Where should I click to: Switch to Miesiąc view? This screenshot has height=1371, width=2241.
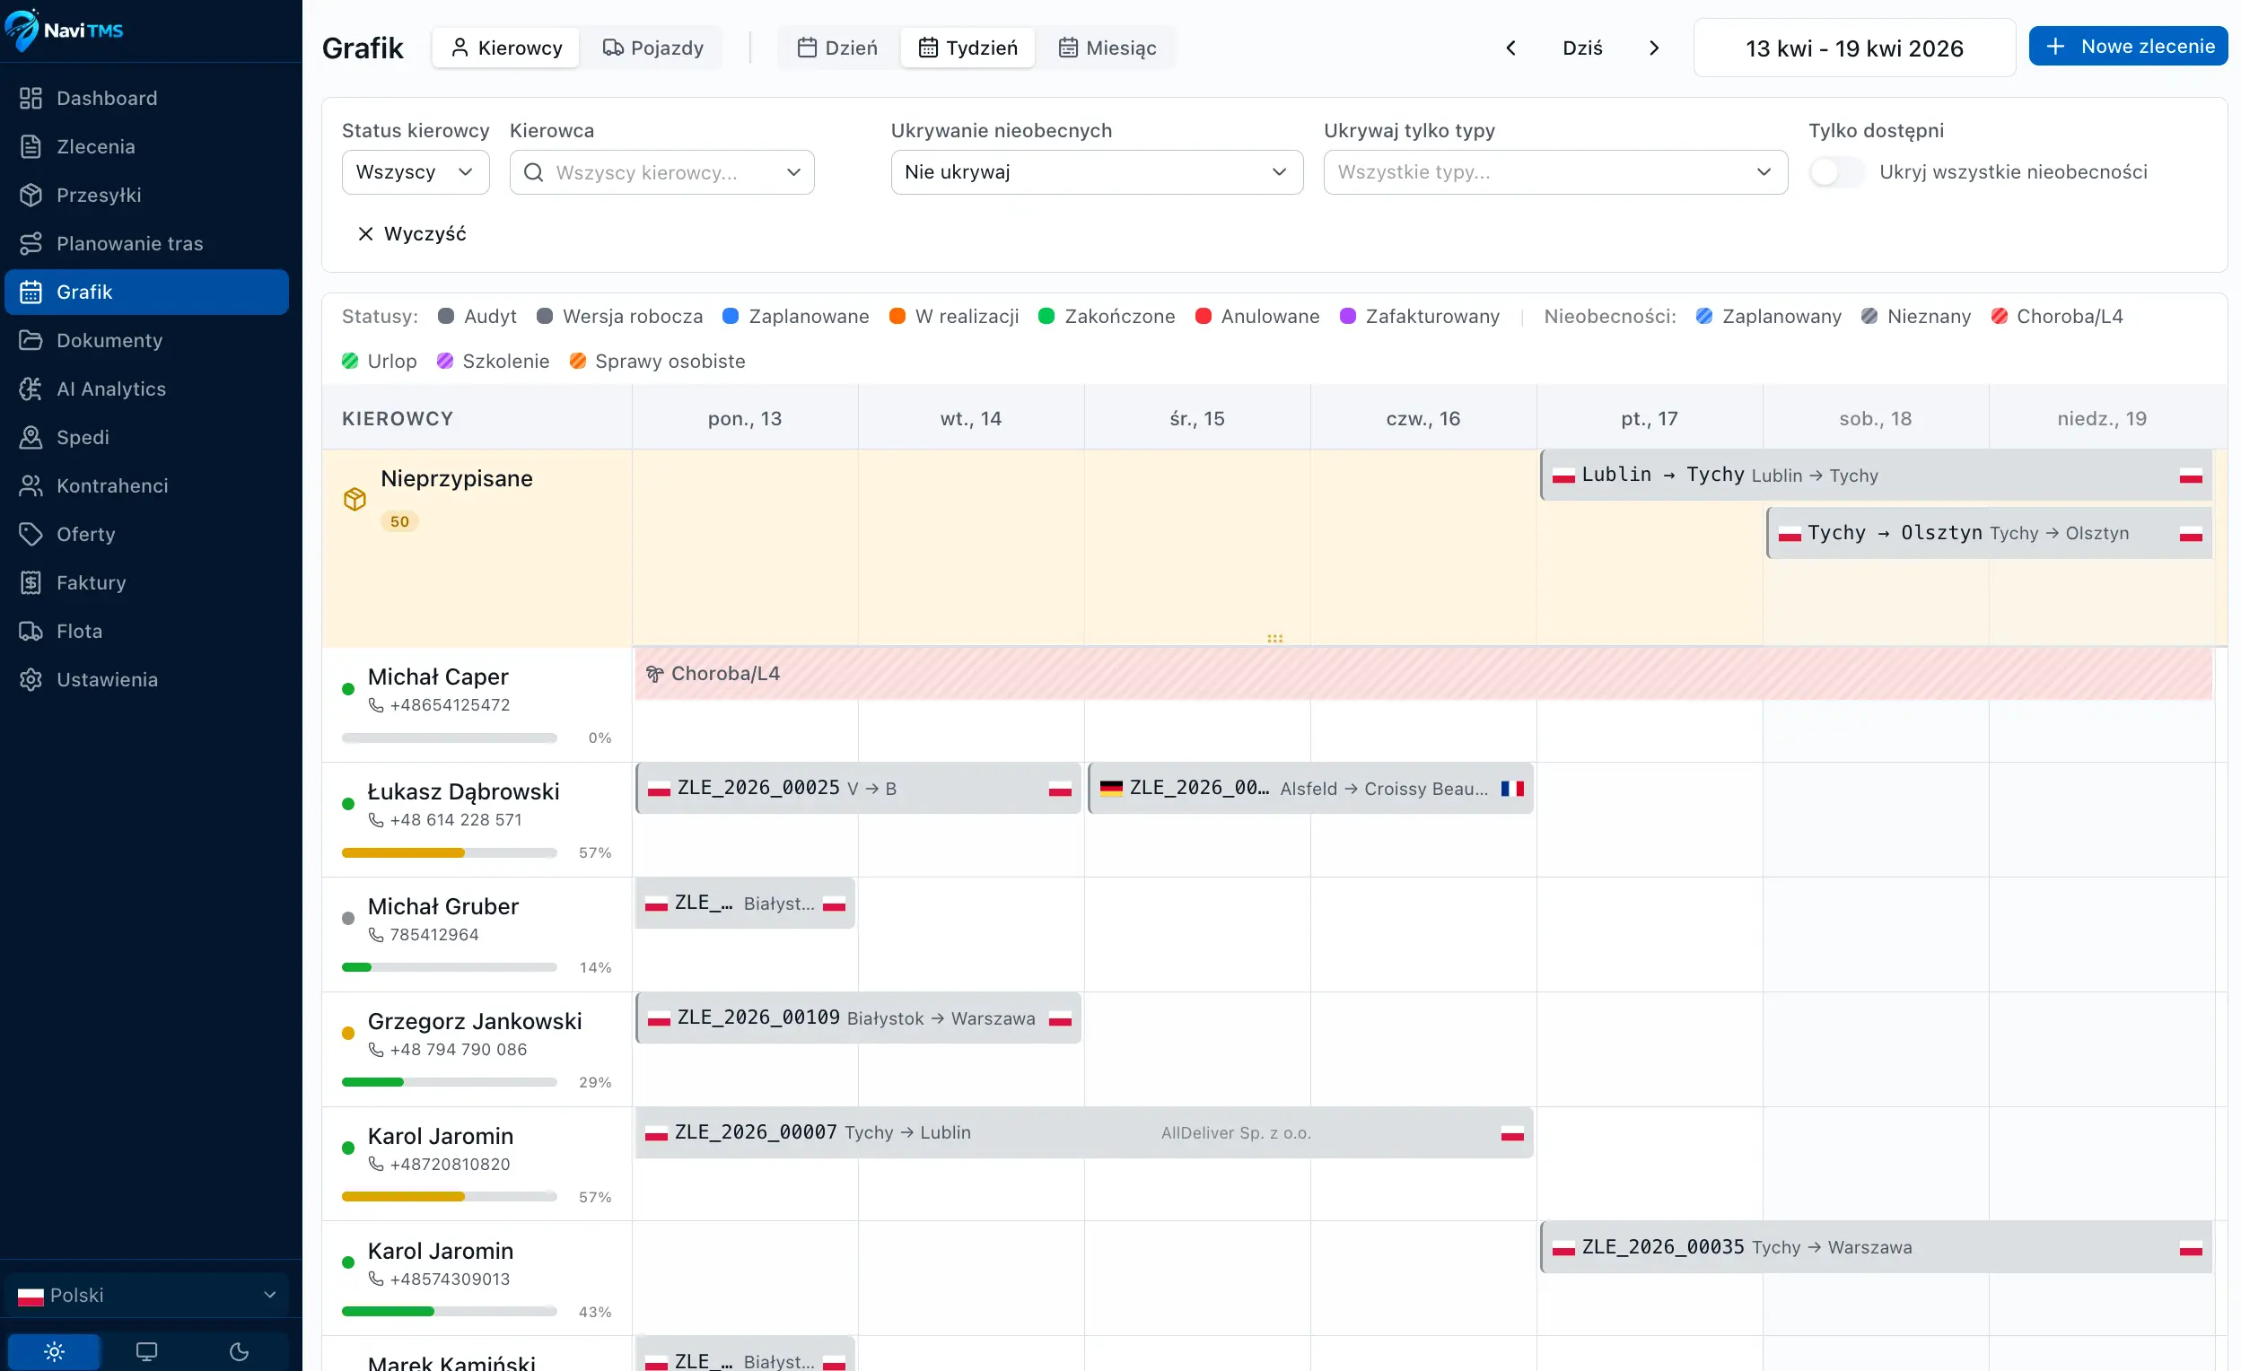point(1107,48)
